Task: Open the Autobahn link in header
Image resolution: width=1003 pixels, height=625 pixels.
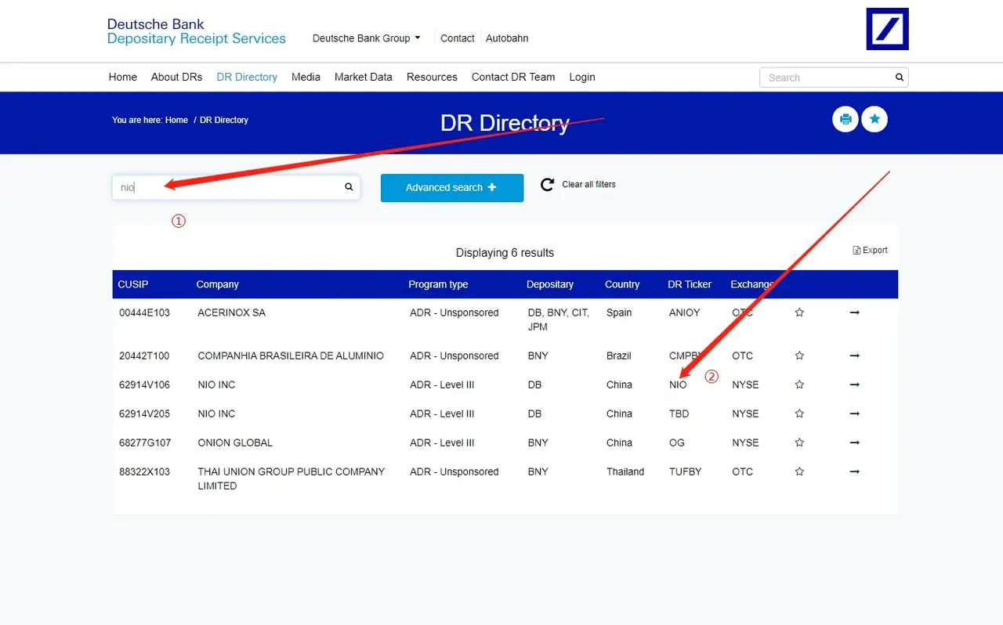Action: click(507, 38)
